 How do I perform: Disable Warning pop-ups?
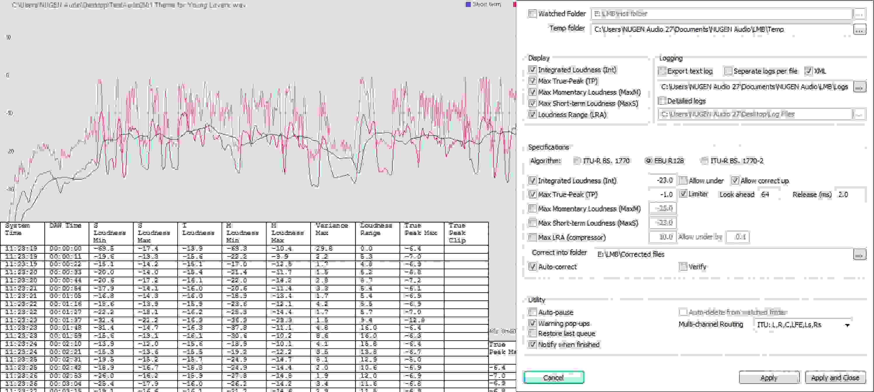tap(533, 323)
